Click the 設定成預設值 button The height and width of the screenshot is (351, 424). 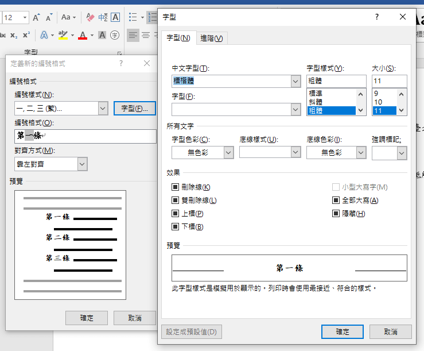tap(192, 332)
